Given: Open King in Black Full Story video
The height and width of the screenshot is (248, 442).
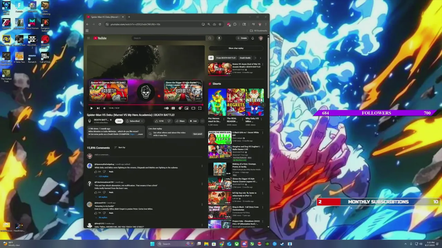Looking at the screenshot, I should tap(220, 213).
